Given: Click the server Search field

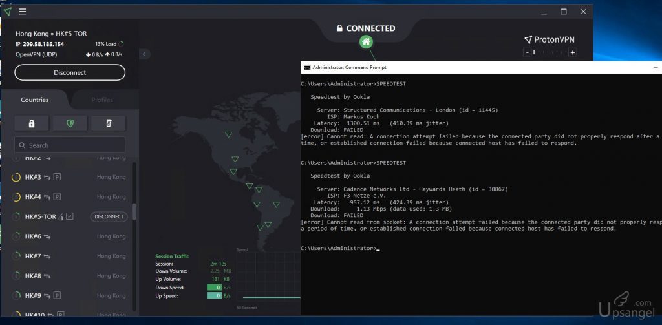Looking at the screenshot, I should pyautogui.click(x=70, y=145).
